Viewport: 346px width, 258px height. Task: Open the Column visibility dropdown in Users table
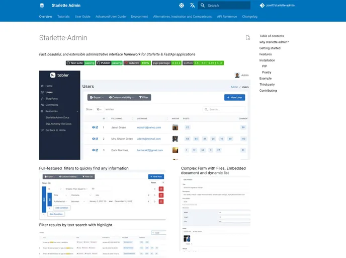pos(121,97)
